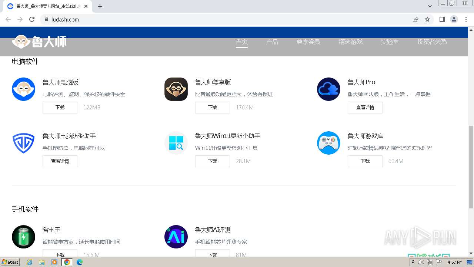Viewport: 474px width, 267px height.
Task: Switch to the 鲁大师 browser tab
Action: [48, 6]
